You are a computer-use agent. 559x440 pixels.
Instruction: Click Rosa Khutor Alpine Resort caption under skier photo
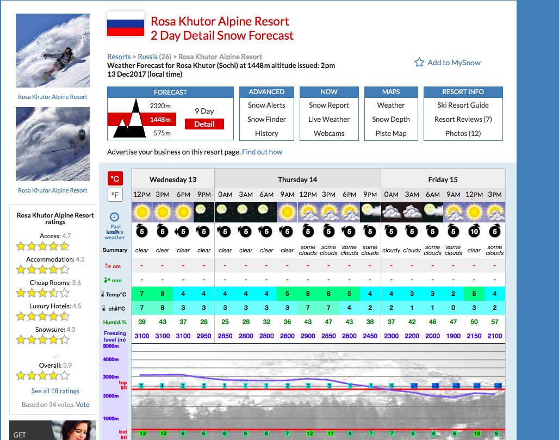(53, 190)
